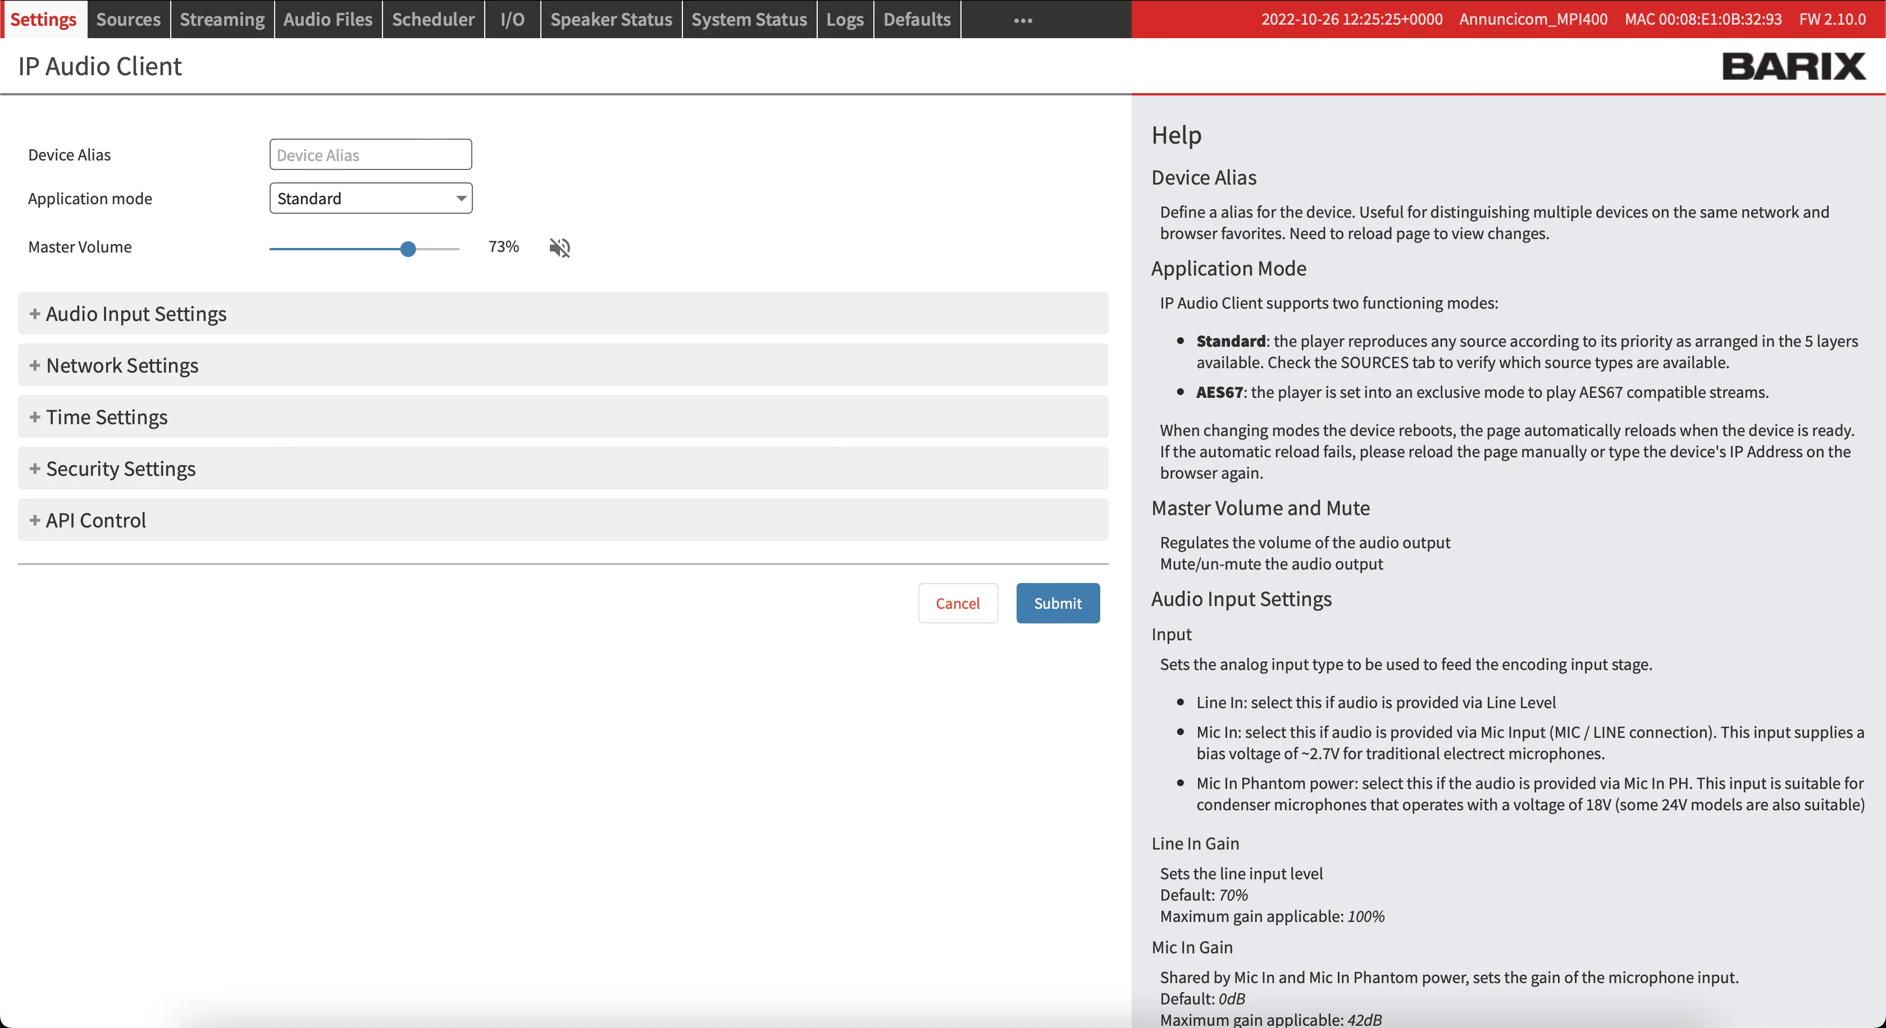Screen dimensions: 1886x1028
Task: Switch to the Settings tab
Action: [x=43, y=19]
